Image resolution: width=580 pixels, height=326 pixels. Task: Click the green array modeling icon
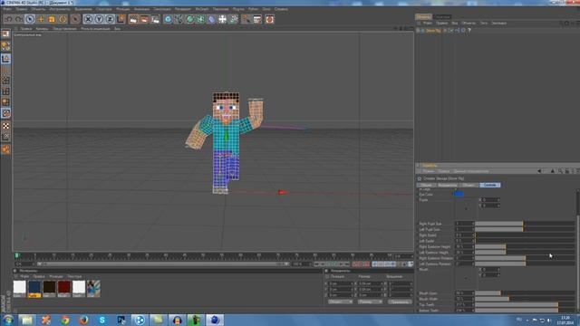(x=200, y=19)
